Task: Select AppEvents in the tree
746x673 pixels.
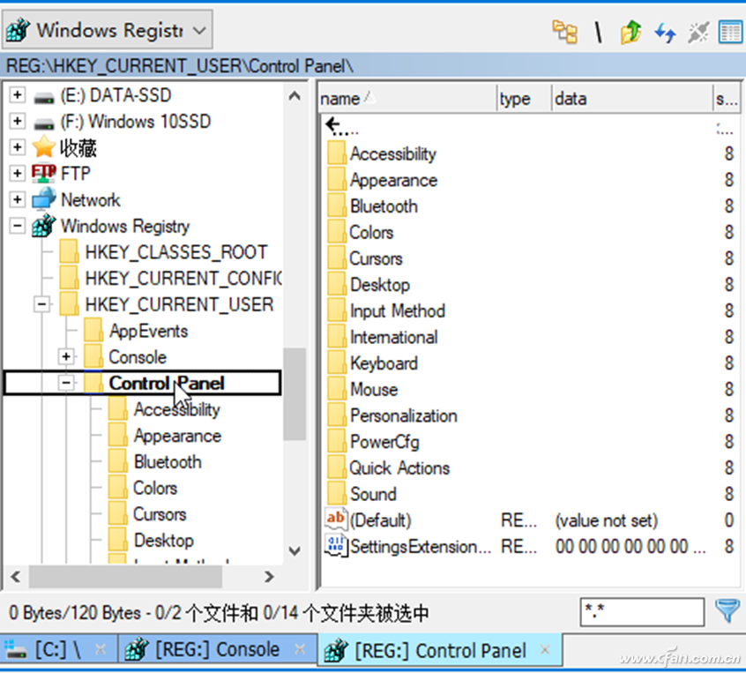Action: click(148, 331)
